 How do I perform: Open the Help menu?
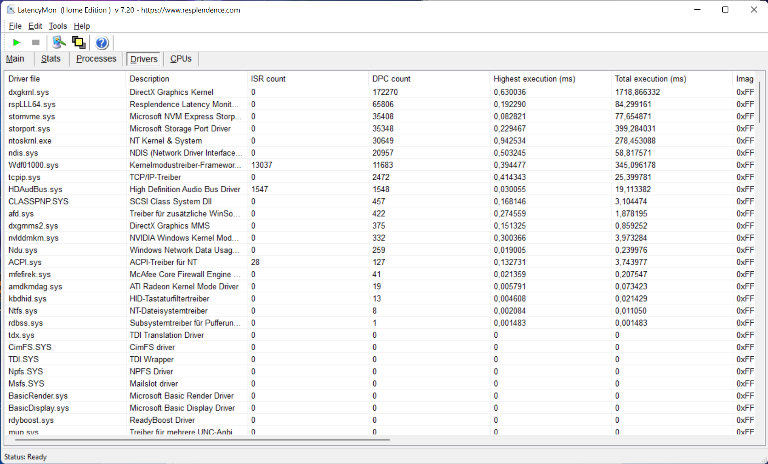tap(82, 26)
